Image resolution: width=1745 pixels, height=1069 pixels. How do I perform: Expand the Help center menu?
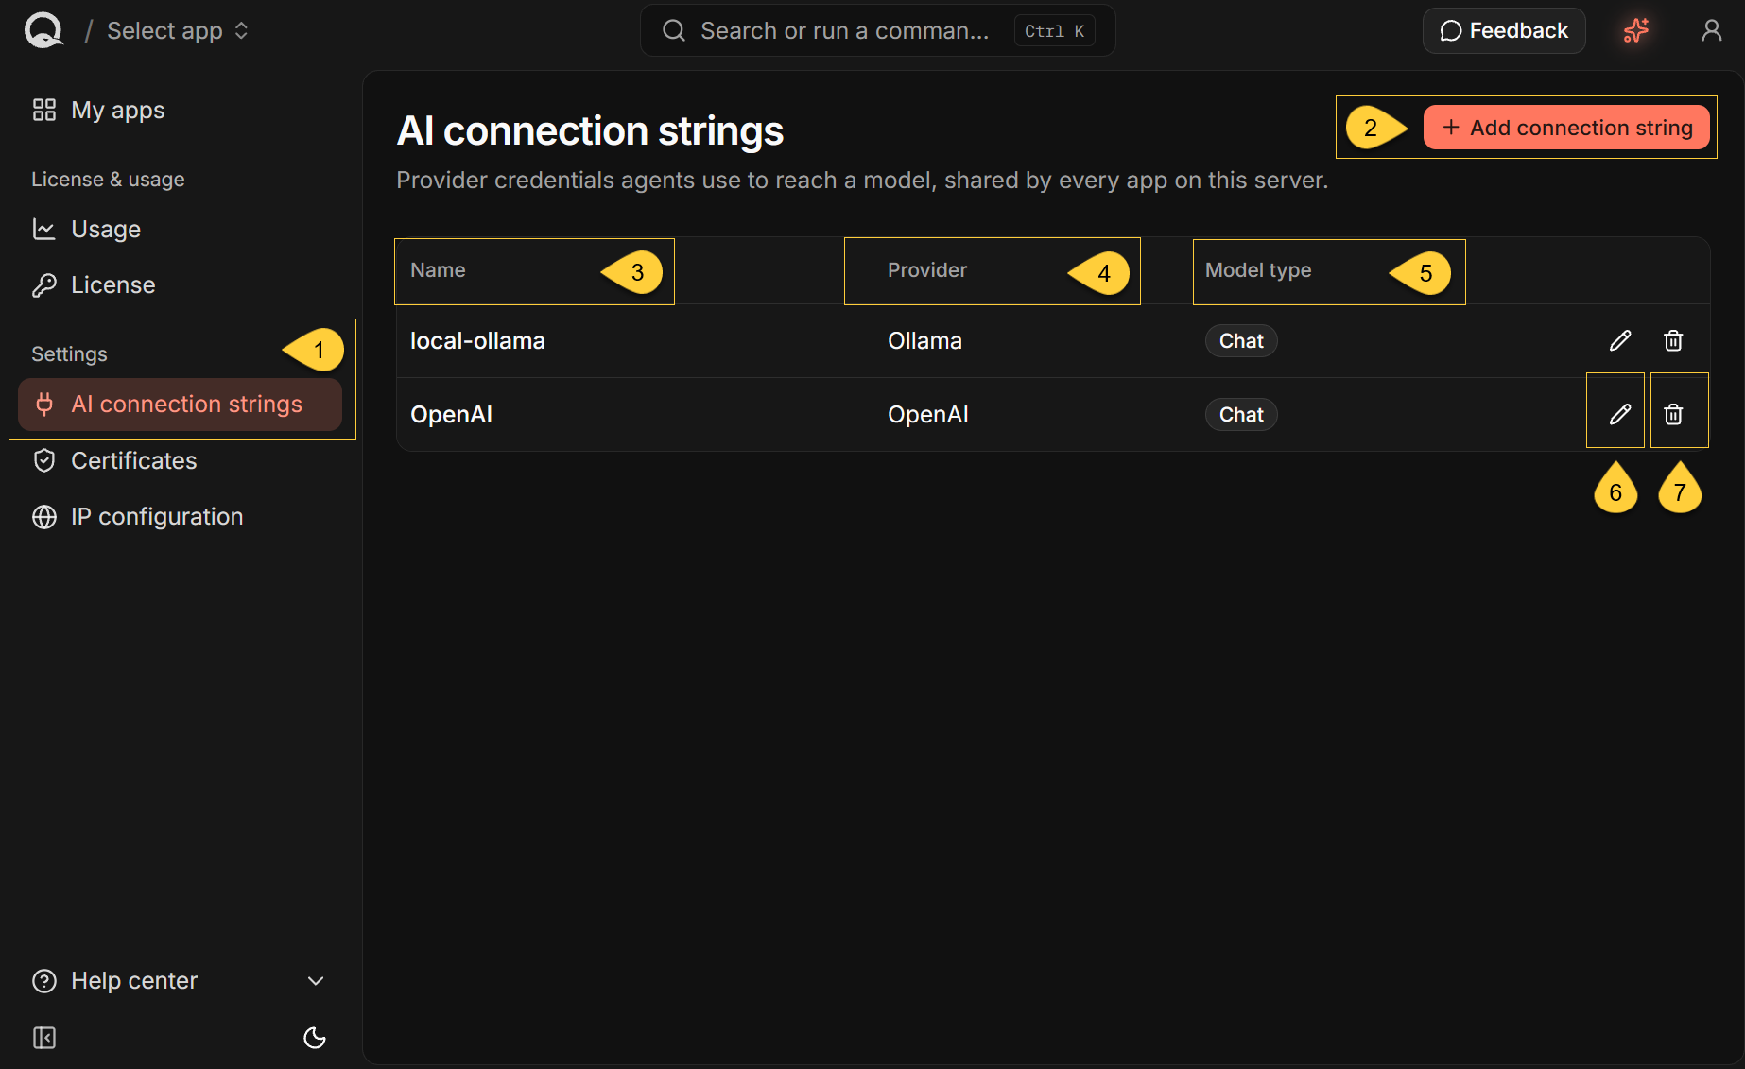pos(180,981)
